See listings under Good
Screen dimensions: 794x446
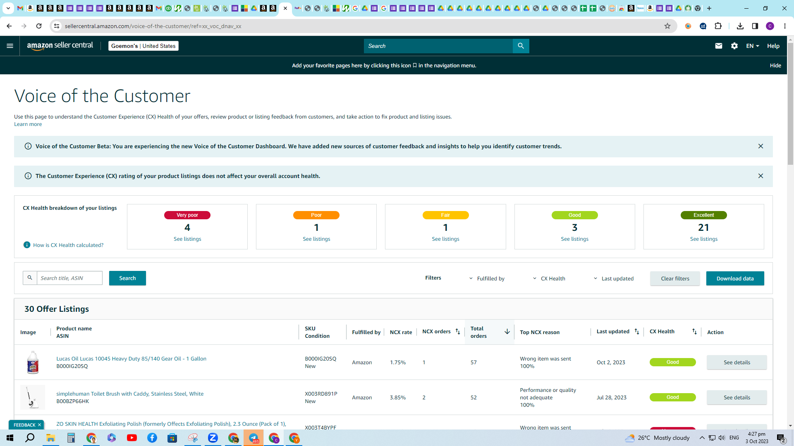[x=574, y=239]
